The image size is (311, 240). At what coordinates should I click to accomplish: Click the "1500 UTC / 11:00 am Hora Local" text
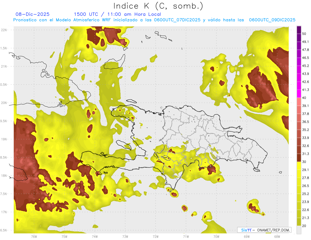tap(117, 14)
